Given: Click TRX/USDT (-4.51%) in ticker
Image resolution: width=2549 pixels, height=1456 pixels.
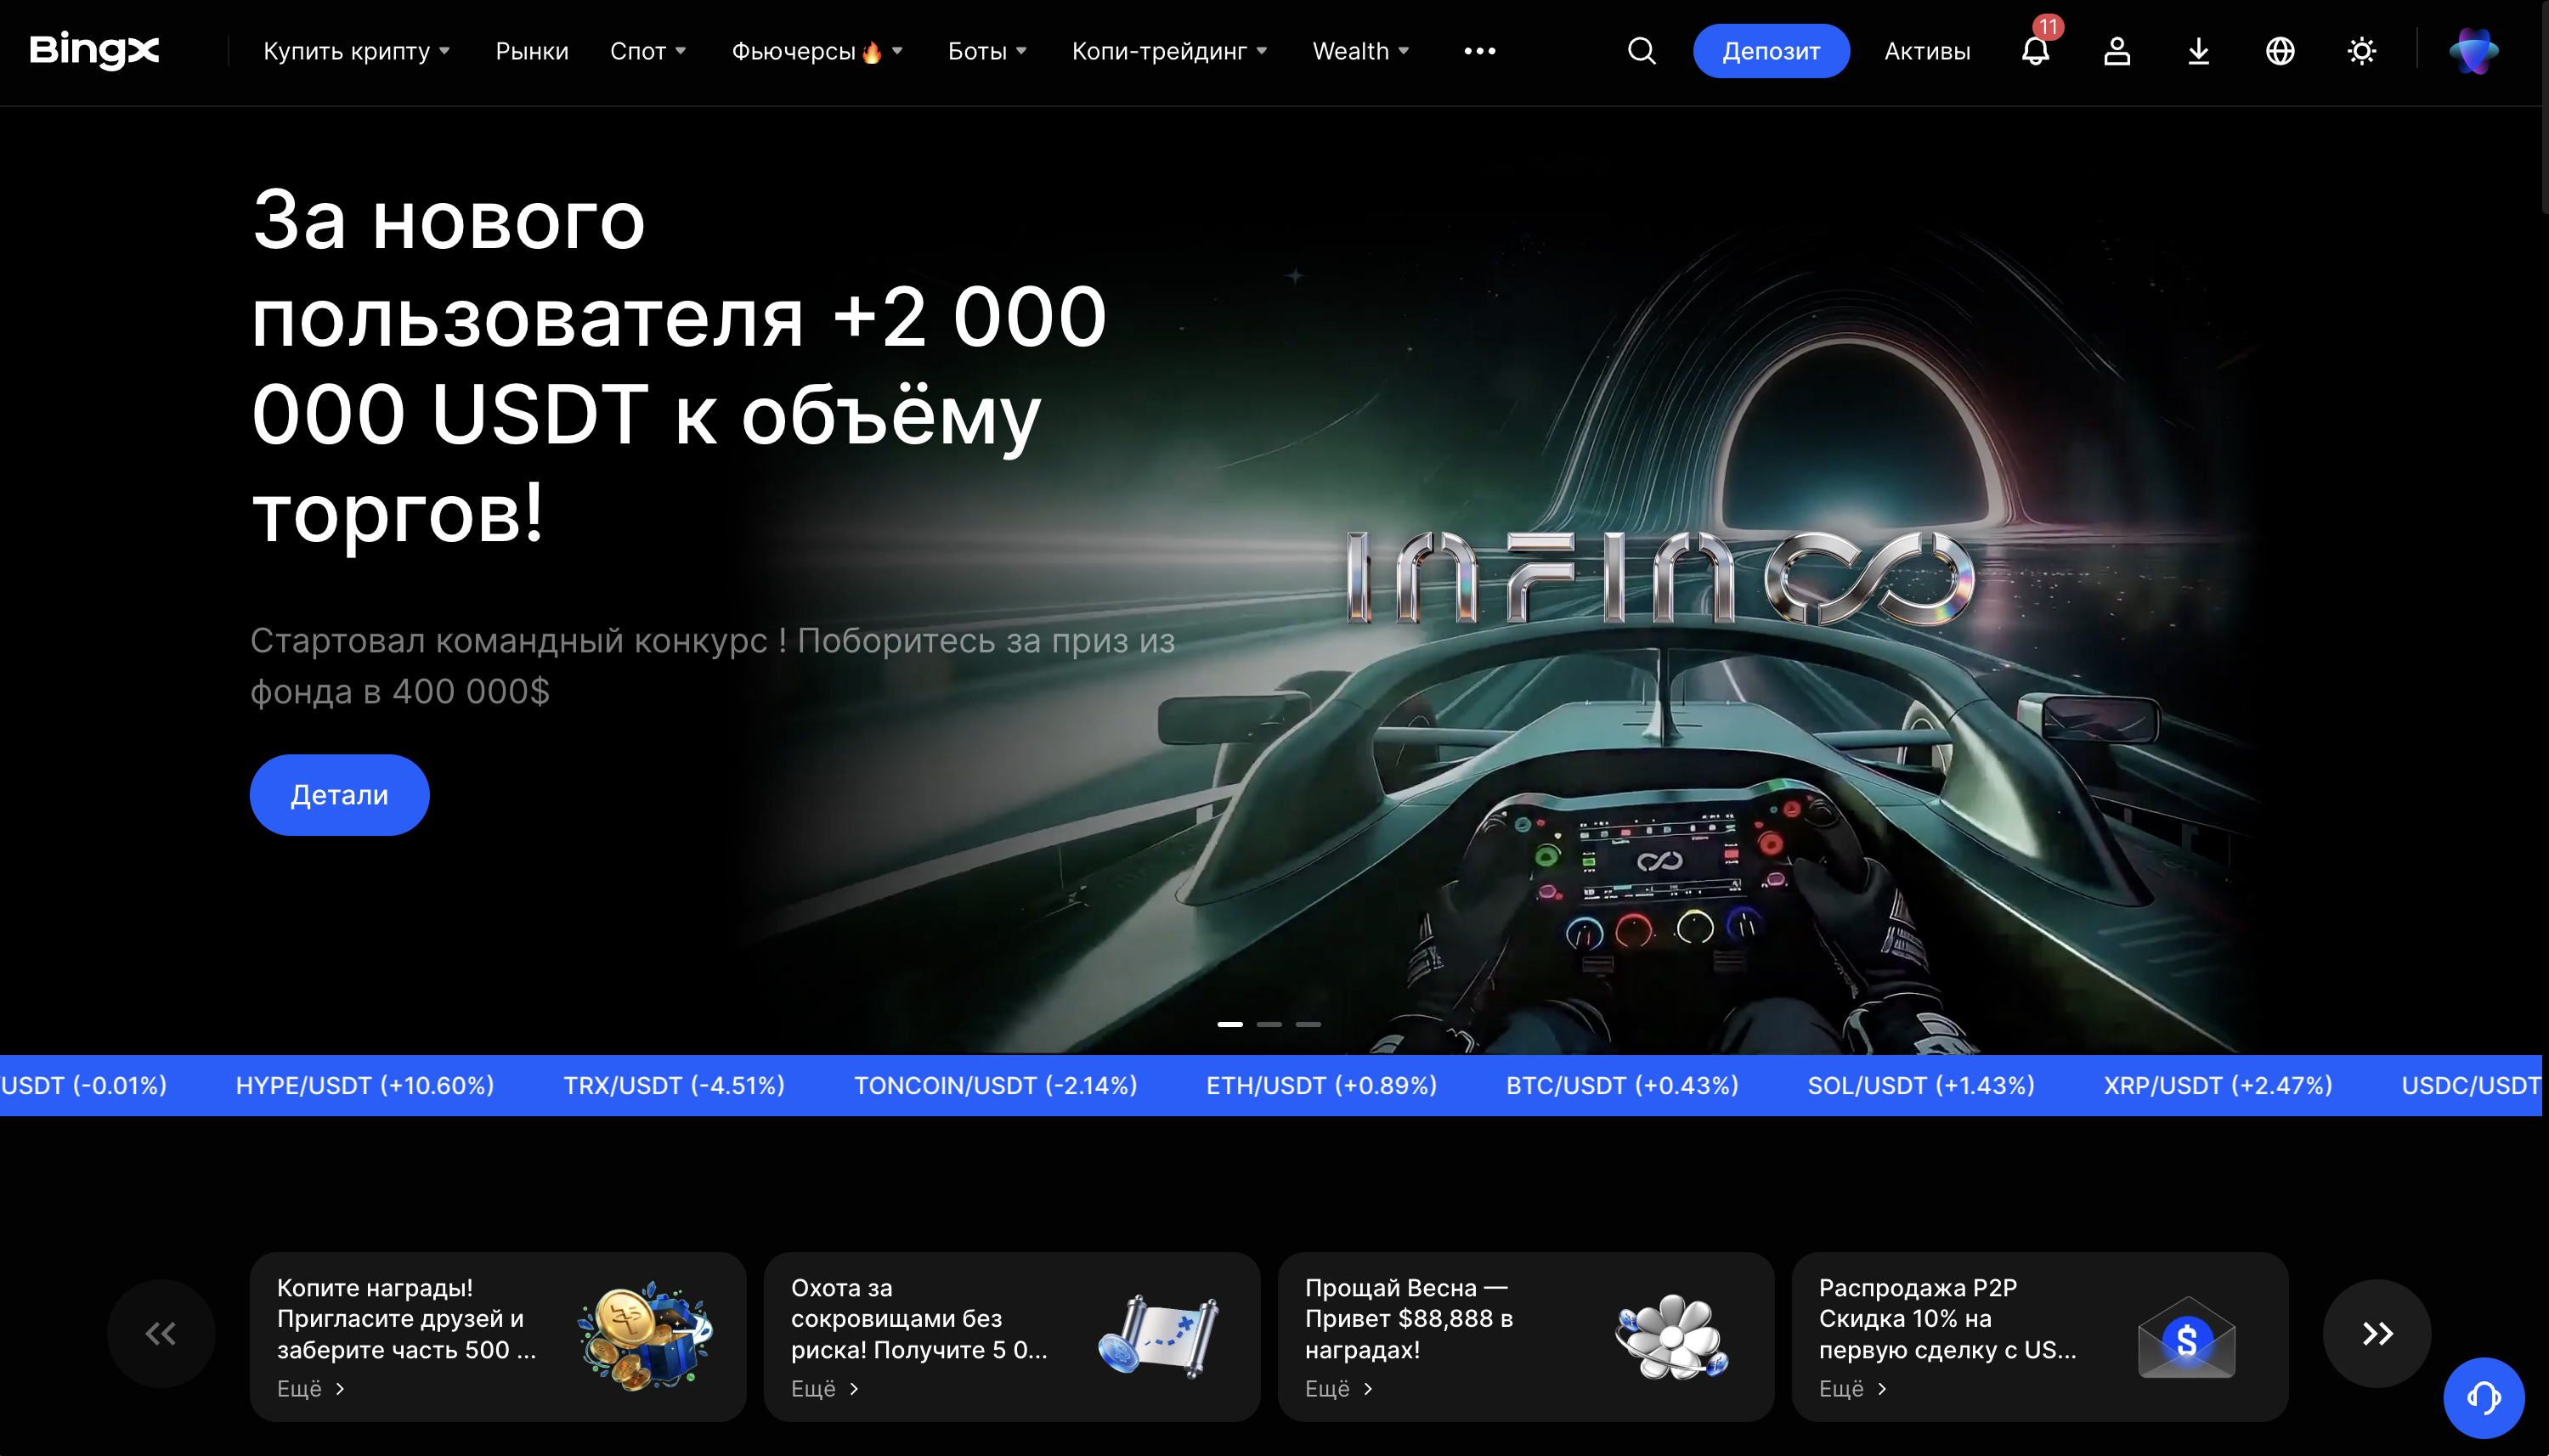Looking at the screenshot, I should [x=674, y=1085].
